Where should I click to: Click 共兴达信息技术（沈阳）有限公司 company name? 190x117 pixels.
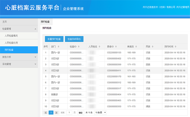click(159, 7)
